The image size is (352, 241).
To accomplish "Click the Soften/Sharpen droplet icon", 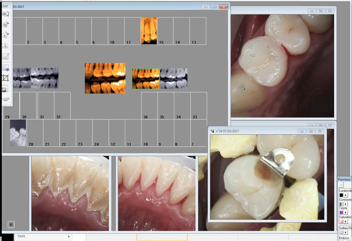I will click(x=341, y=232).
